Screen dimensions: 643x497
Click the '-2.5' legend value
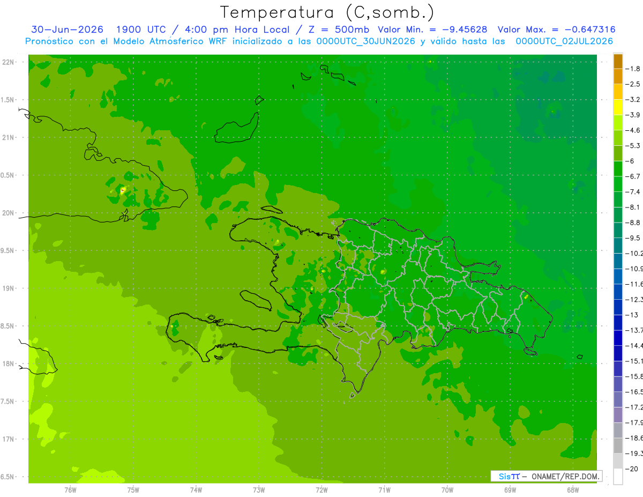(632, 84)
